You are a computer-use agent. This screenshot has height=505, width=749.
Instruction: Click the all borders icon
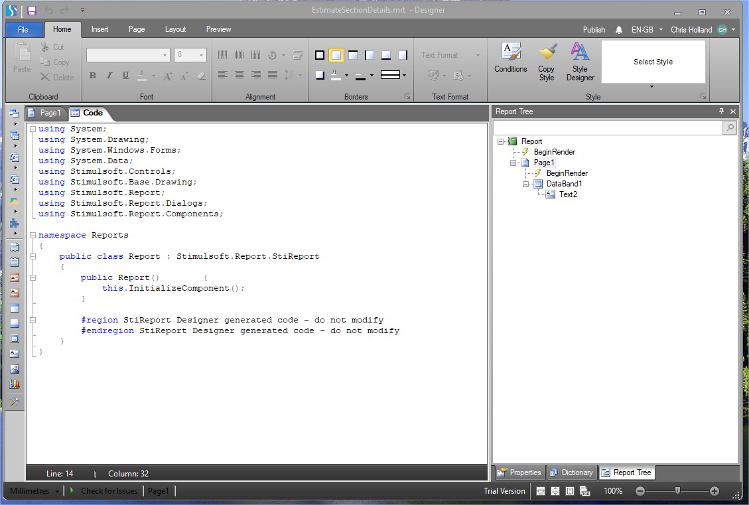tap(320, 55)
